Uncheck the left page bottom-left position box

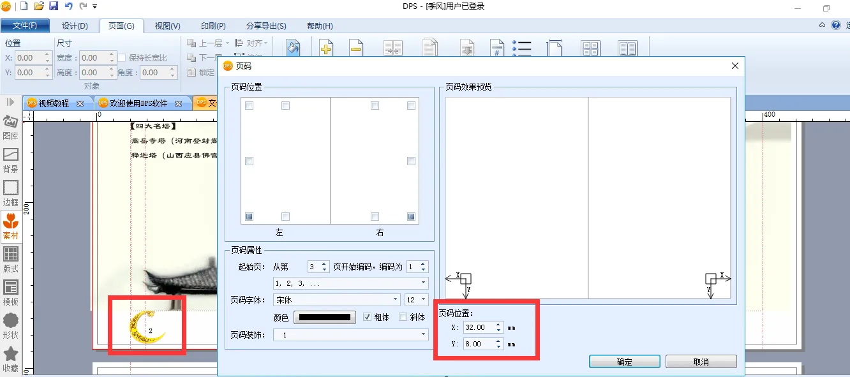250,217
